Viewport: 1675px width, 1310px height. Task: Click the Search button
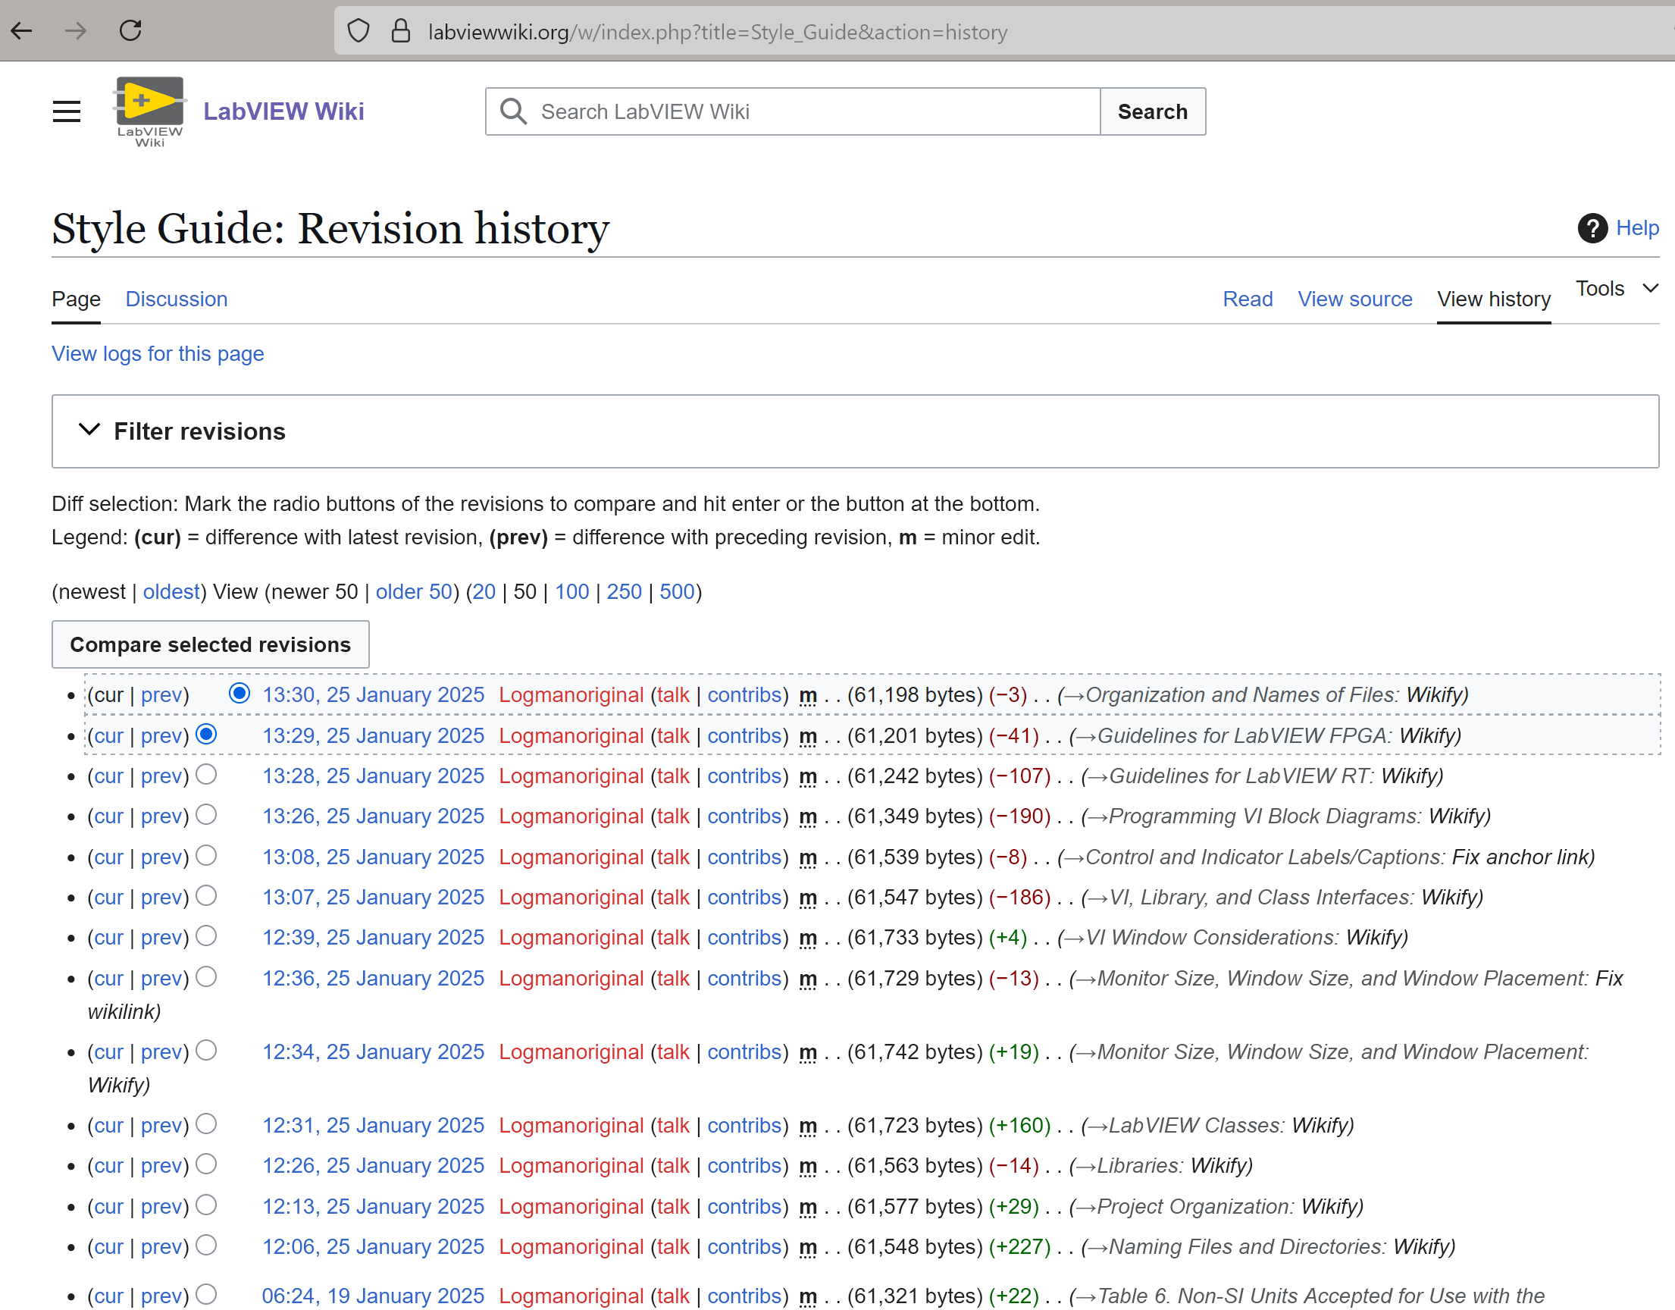pyautogui.click(x=1152, y=112)
